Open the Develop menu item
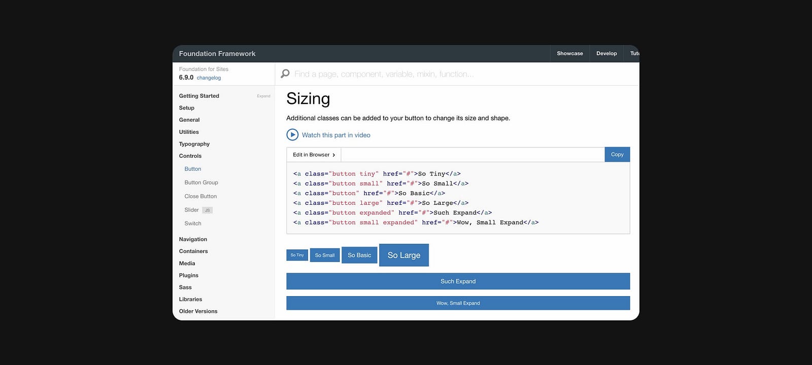The width and height of the screenshot is (812, 365). (606, 54)
